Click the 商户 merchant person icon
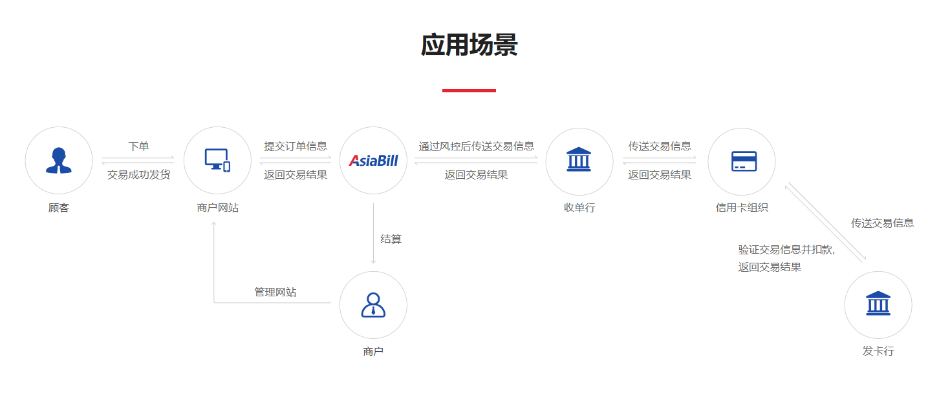The image size is (939, 397). tap(374, 305)
